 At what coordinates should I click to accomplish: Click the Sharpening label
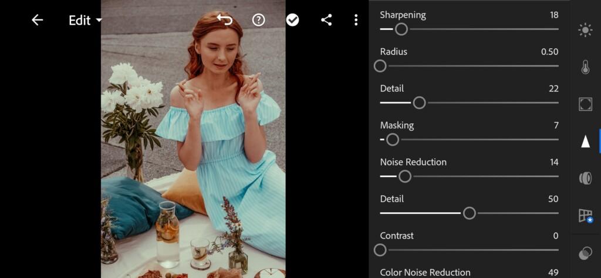point(403,15)
